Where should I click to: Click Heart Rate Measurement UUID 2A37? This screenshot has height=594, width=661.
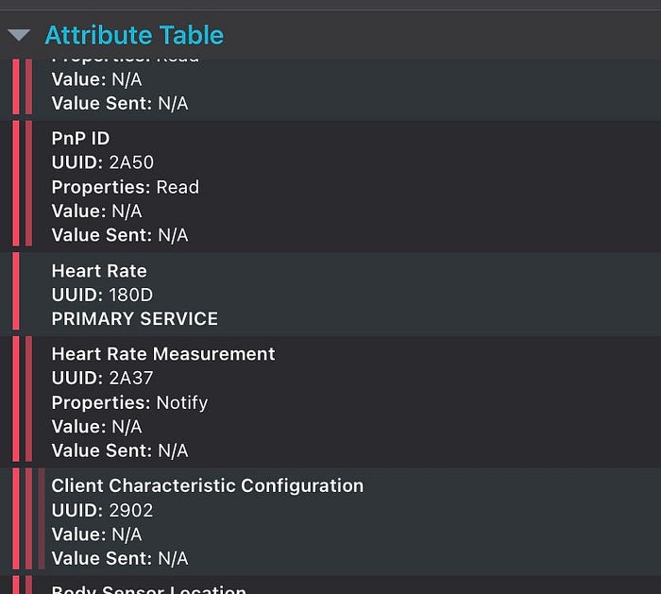102,378
